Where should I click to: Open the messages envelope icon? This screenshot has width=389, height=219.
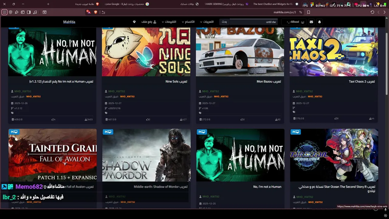click(311, 22)
